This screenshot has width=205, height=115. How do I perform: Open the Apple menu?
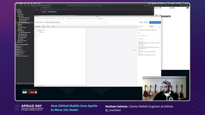(17, 4)
